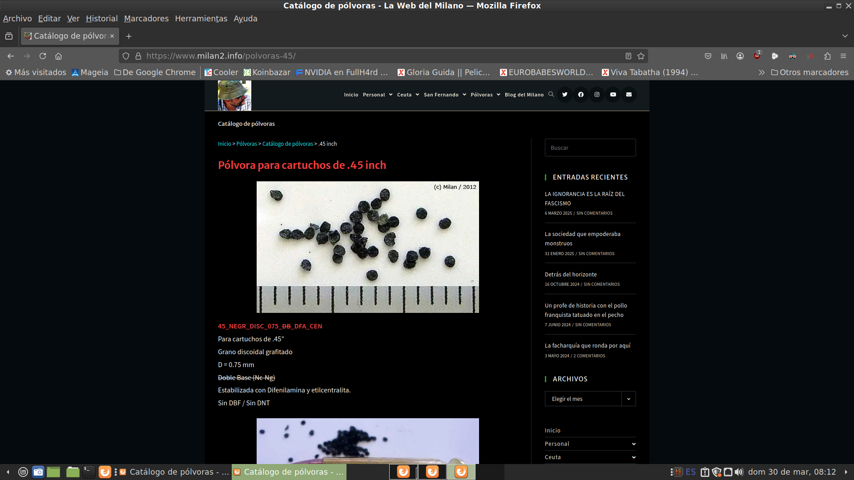Click the Twitter icon in site header
854x480 pixels.
[x=564, y=94]
